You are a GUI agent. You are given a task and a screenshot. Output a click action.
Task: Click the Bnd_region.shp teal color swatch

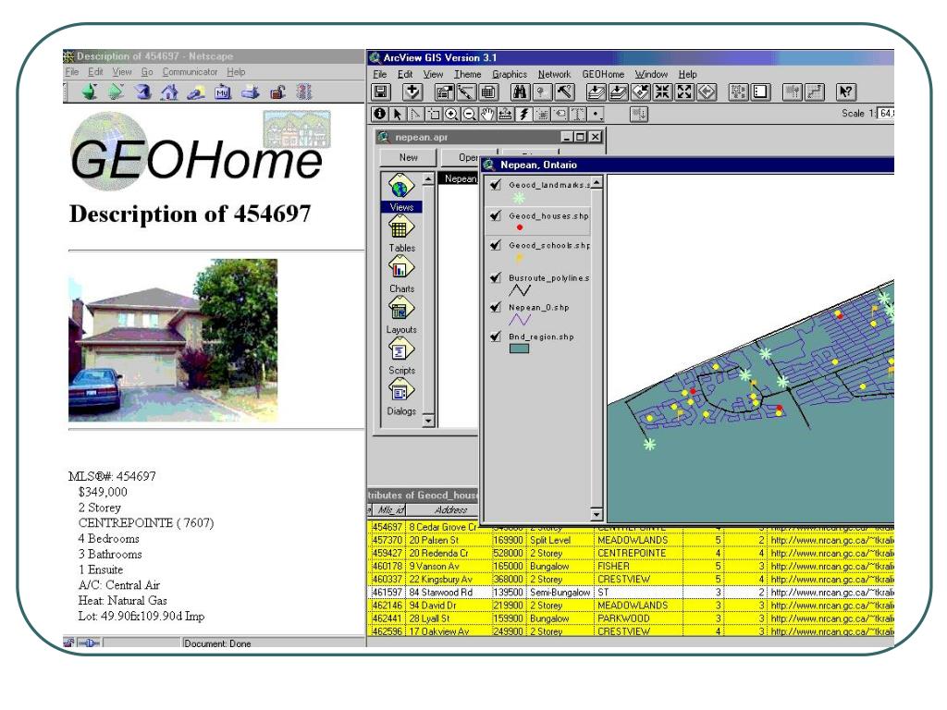coord(519,349)
